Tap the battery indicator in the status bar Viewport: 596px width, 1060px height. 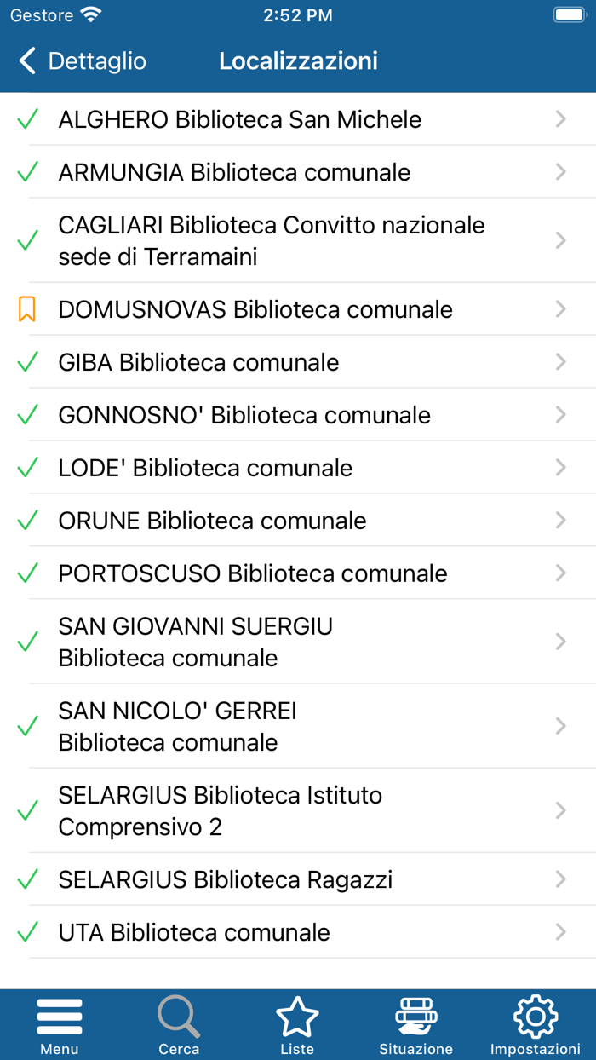point(569,14)
